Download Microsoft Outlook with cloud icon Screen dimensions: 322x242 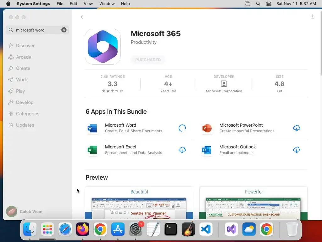point(296,150)
